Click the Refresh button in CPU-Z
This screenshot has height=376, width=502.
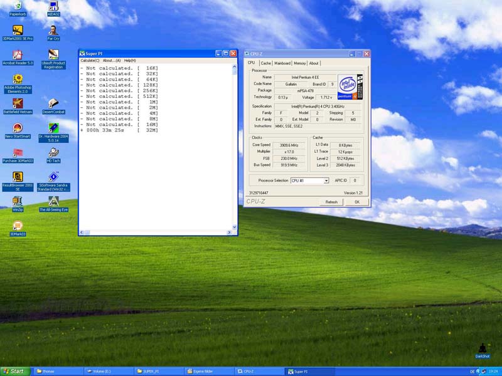[x=331, y=202]
